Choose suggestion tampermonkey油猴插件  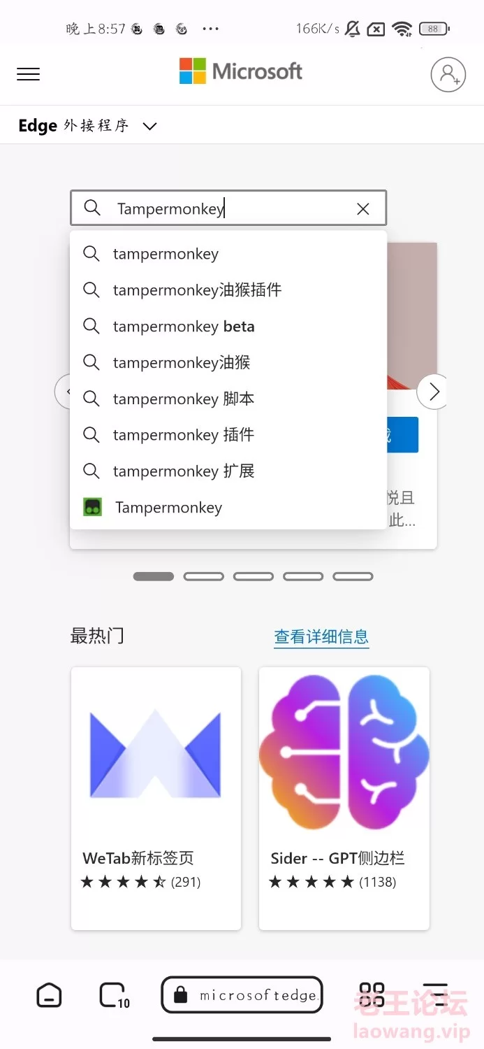228,290
